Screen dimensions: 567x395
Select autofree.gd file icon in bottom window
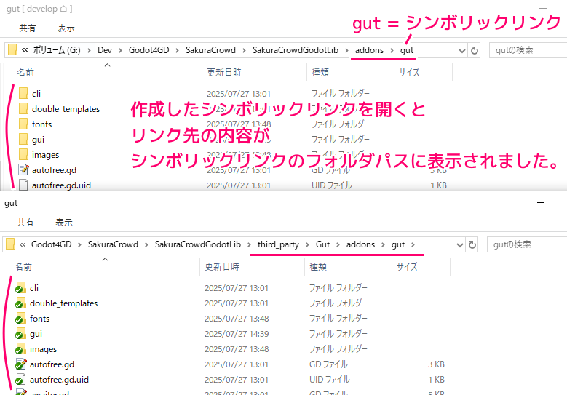(x=21, y=364)
